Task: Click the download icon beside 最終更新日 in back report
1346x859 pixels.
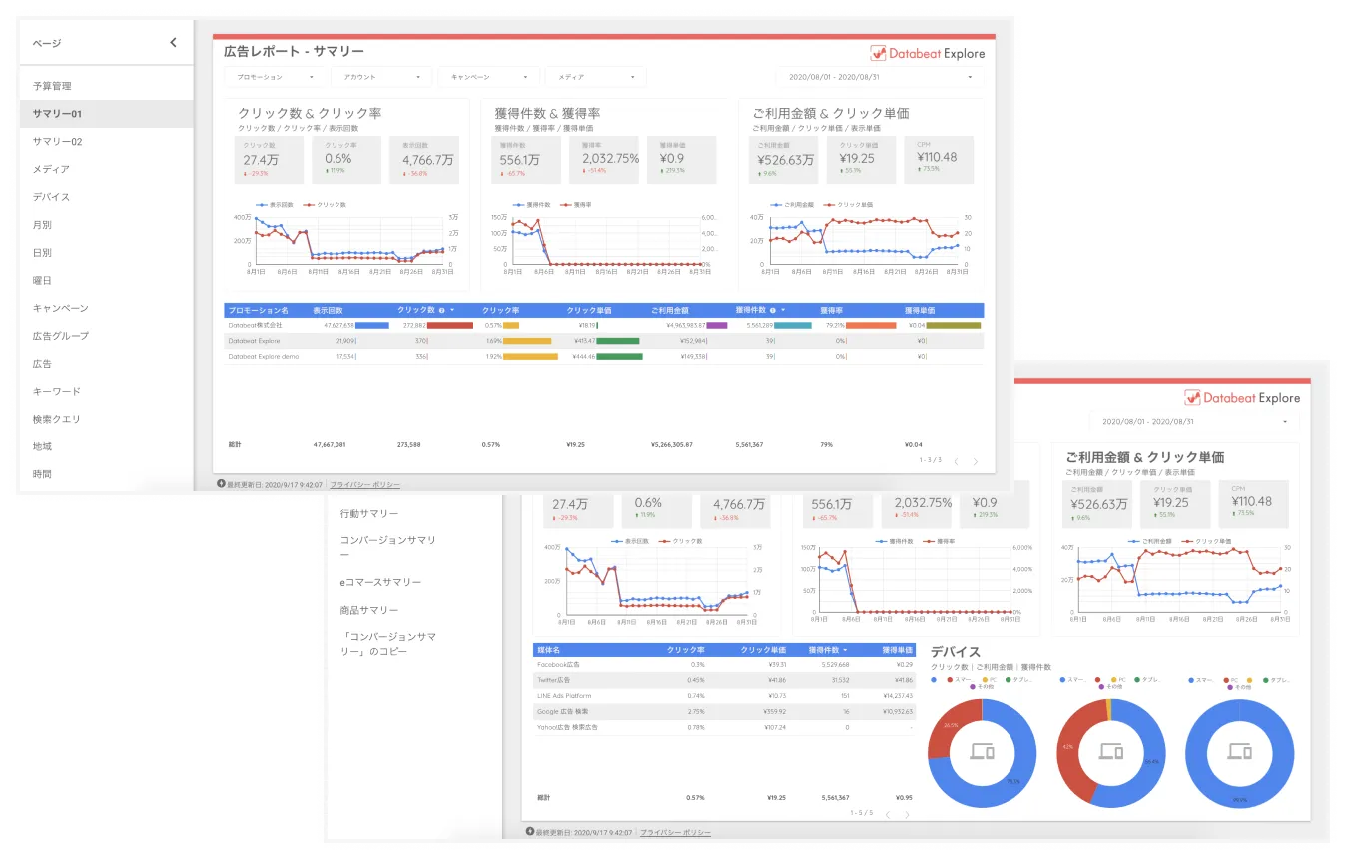Action: (529, 832)
